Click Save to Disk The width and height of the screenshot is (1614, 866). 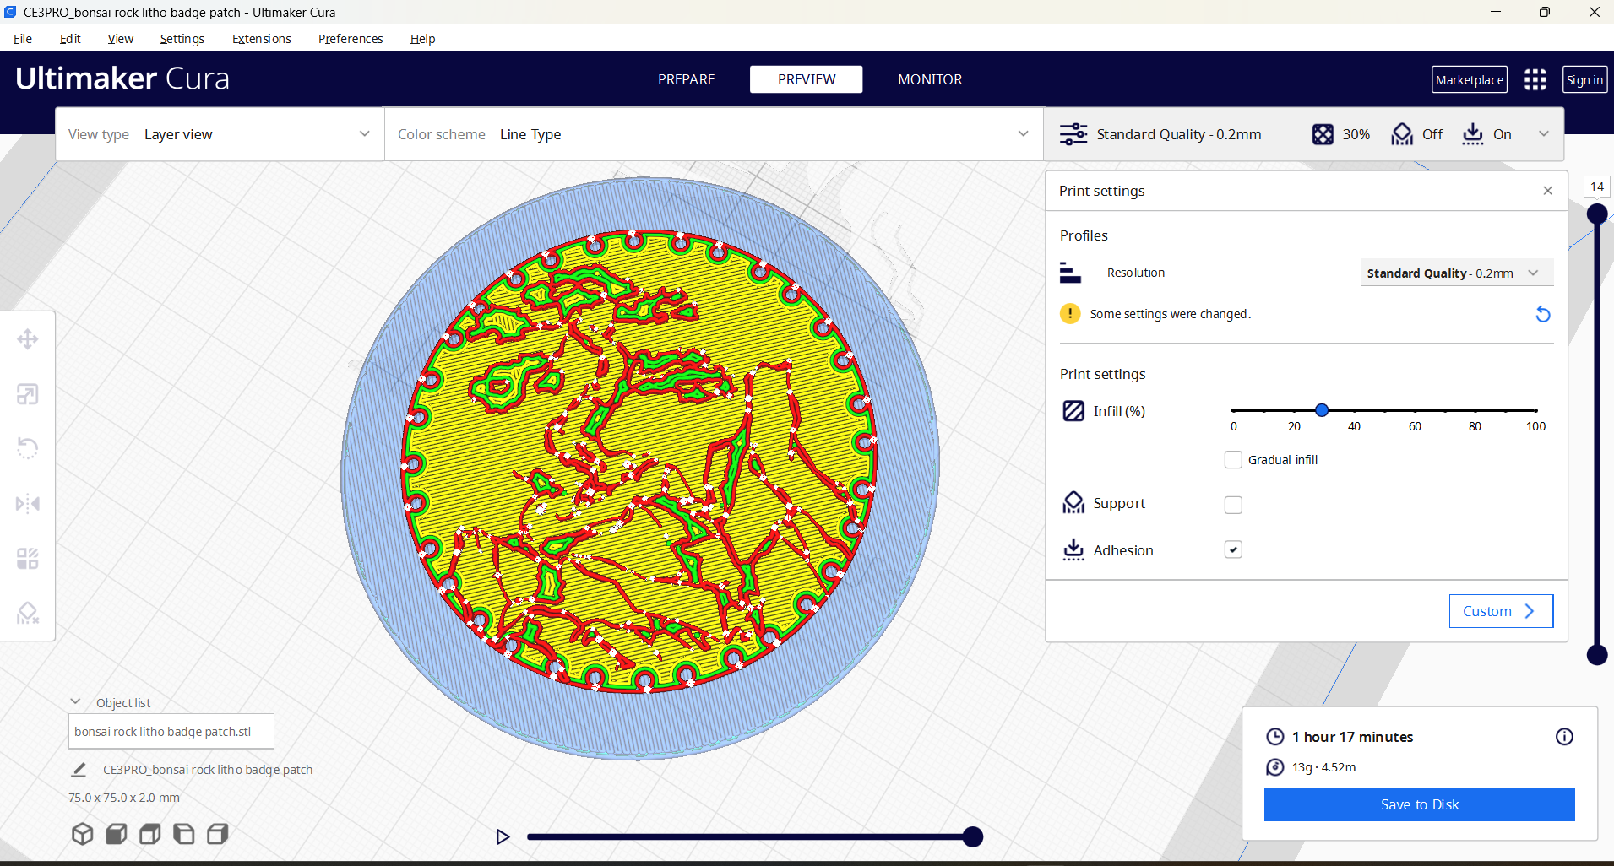(1419, 804)
